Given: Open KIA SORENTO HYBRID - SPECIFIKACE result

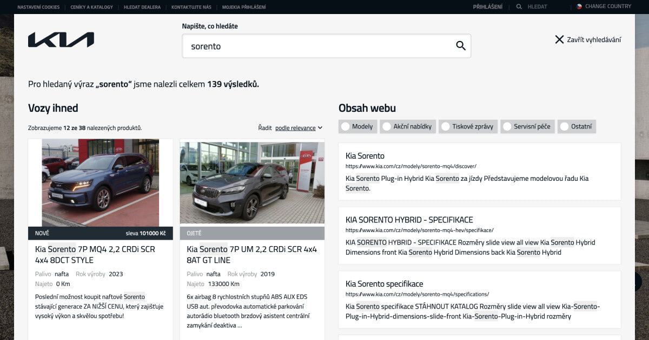Looking at the screenshot, I should [x=409, y=220].
